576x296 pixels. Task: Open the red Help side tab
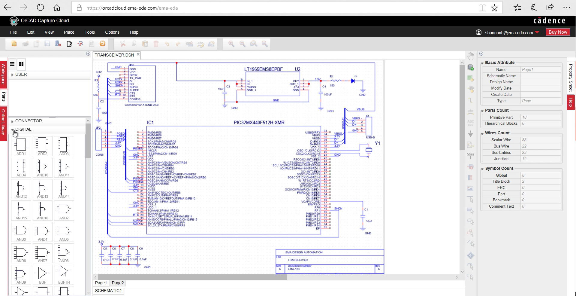(571, 102)
